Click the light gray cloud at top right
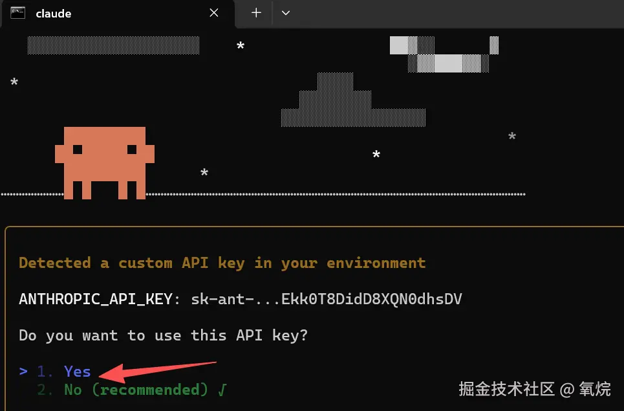Screen dimensions: 624x411 (444, 54)
